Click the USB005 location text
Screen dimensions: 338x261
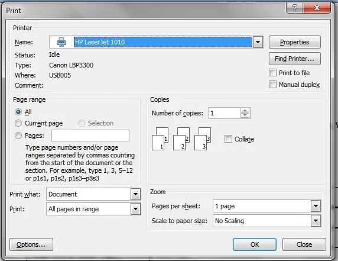coord(60,75)
